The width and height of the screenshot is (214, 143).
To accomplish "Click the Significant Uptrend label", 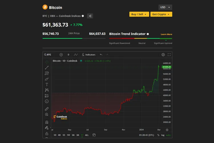I will point(163,43).
